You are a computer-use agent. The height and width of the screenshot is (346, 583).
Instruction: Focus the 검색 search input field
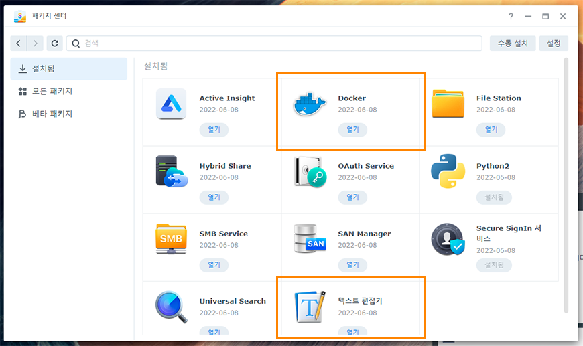click(x=274, y=44)
